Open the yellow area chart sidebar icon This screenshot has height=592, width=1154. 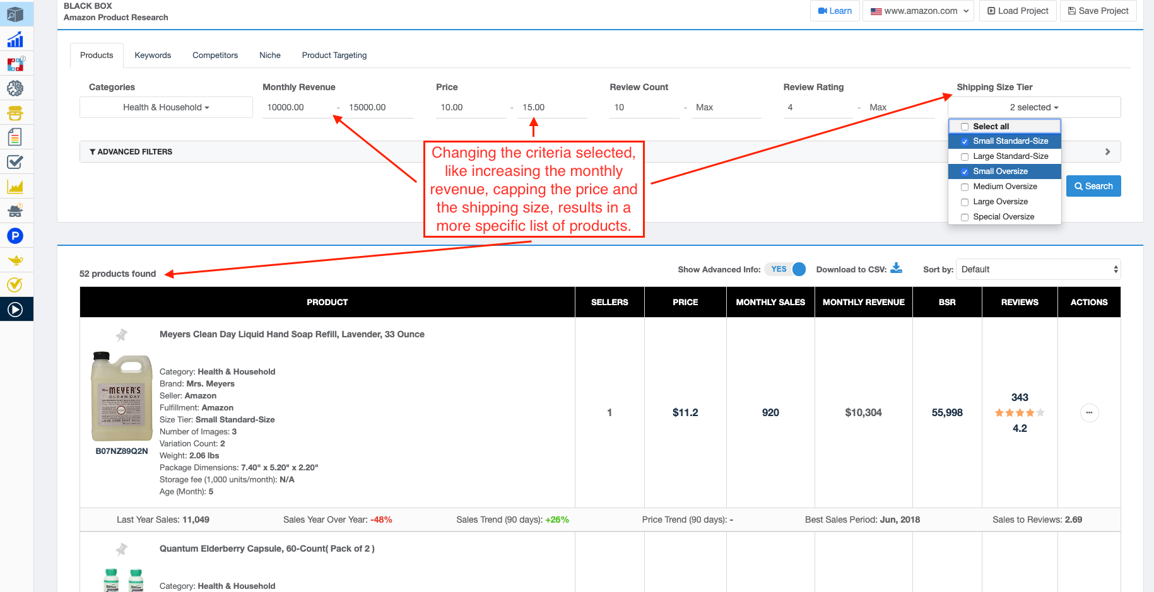pos(15,187)
